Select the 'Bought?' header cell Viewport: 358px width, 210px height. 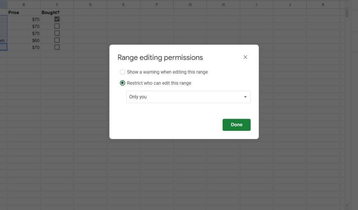pyautogui.click(x=57, y=12)
